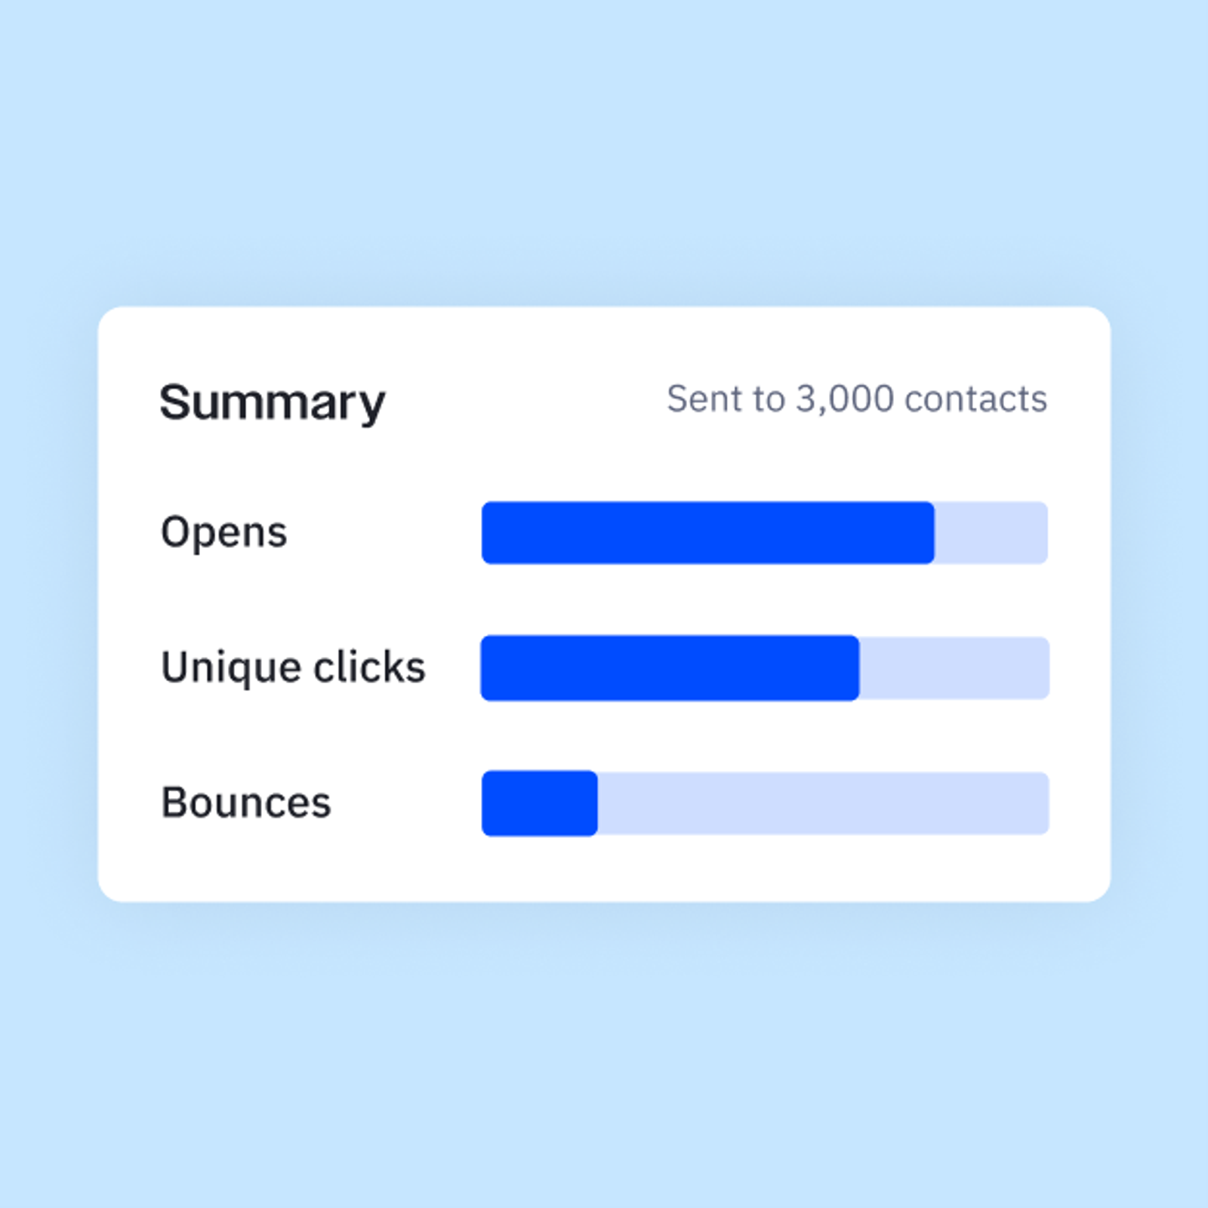Click the unfilled portion of Unique clicks bar
Viewport: 1208px width, 1208px height.
[x=954, y=668]
